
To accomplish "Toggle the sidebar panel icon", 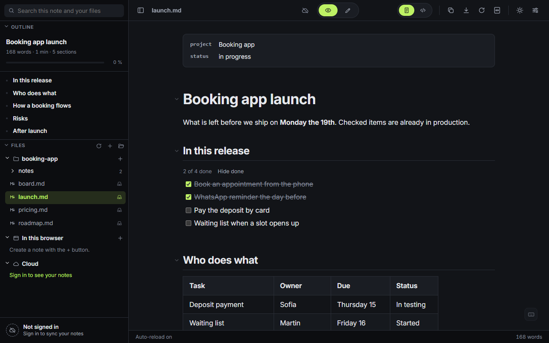I will pos(141,10).
